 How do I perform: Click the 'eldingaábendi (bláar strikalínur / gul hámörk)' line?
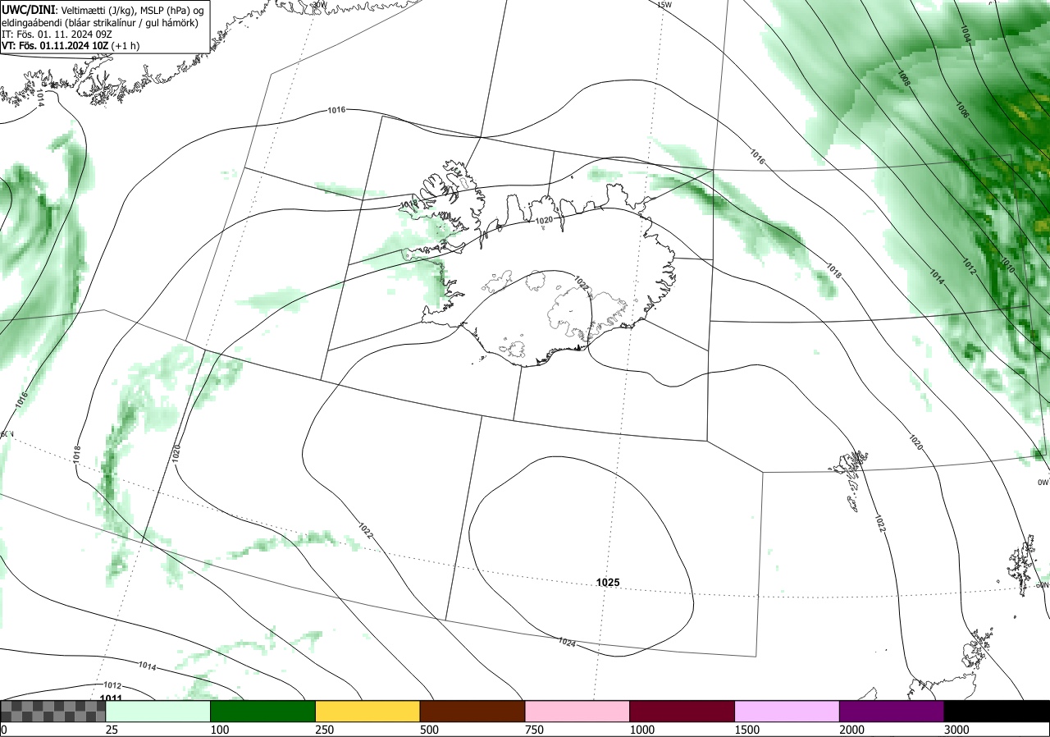coord(100,22)
